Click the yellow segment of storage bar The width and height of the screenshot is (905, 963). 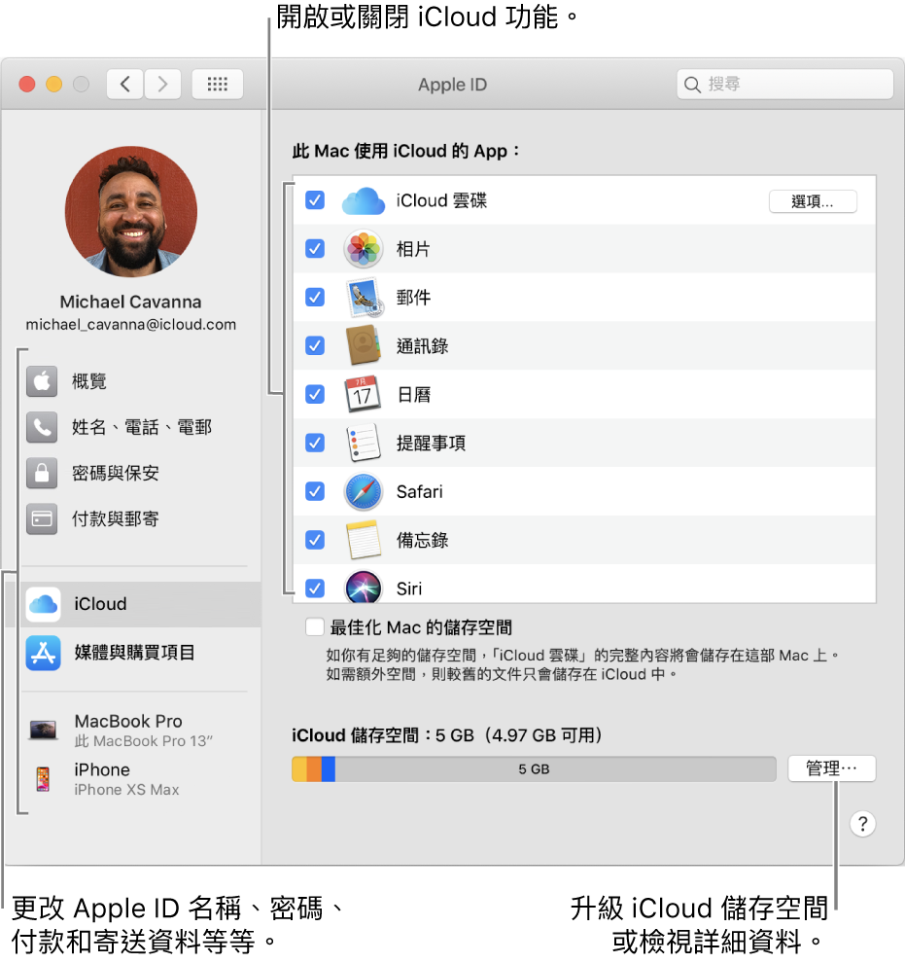coord(299,768)
